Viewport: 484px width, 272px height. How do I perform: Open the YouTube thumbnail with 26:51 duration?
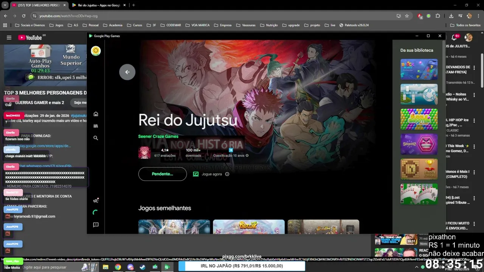pos(396,240)
